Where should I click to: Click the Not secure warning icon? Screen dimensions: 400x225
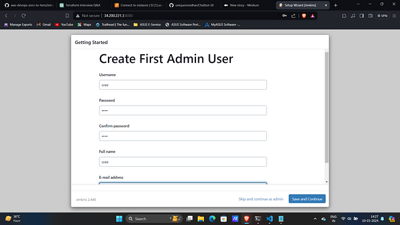pyautogui.click(x=78, y=15)
